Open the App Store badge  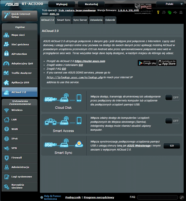[167, 63]
